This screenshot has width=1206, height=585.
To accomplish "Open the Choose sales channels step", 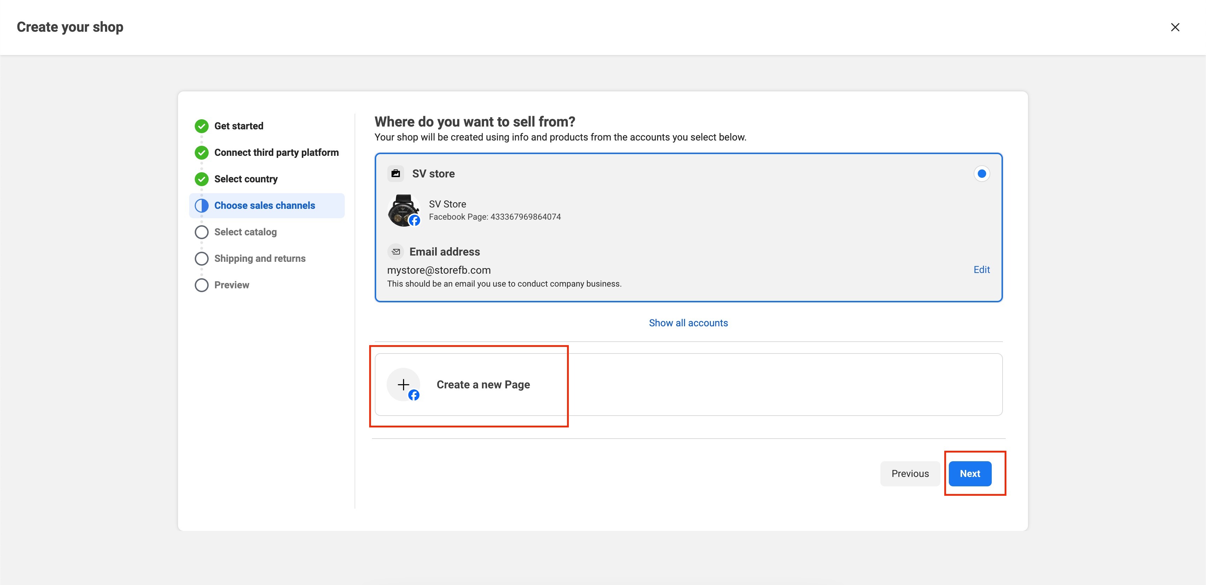I will tap(265, 206).
